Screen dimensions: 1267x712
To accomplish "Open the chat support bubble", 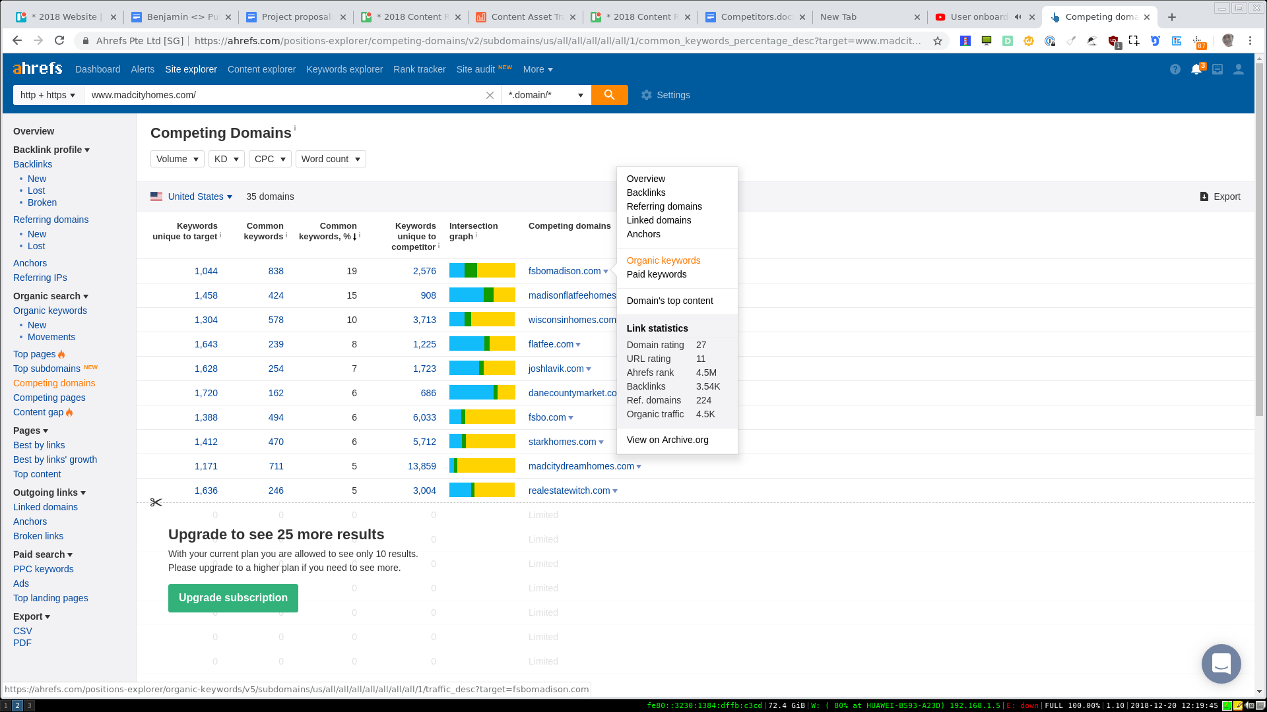I will tap(1221, 663).
